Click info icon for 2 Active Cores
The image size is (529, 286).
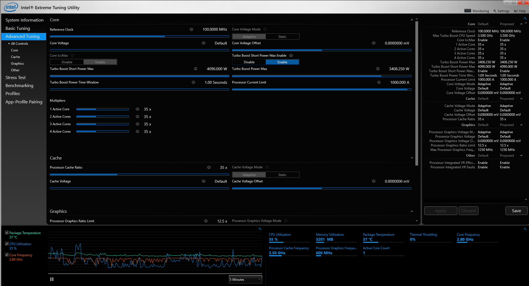point(137,117)
